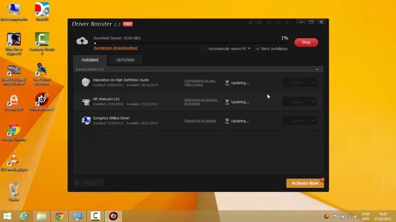
Task: Click the Driver Booster 2.2 title text
Action: [97, 24]
